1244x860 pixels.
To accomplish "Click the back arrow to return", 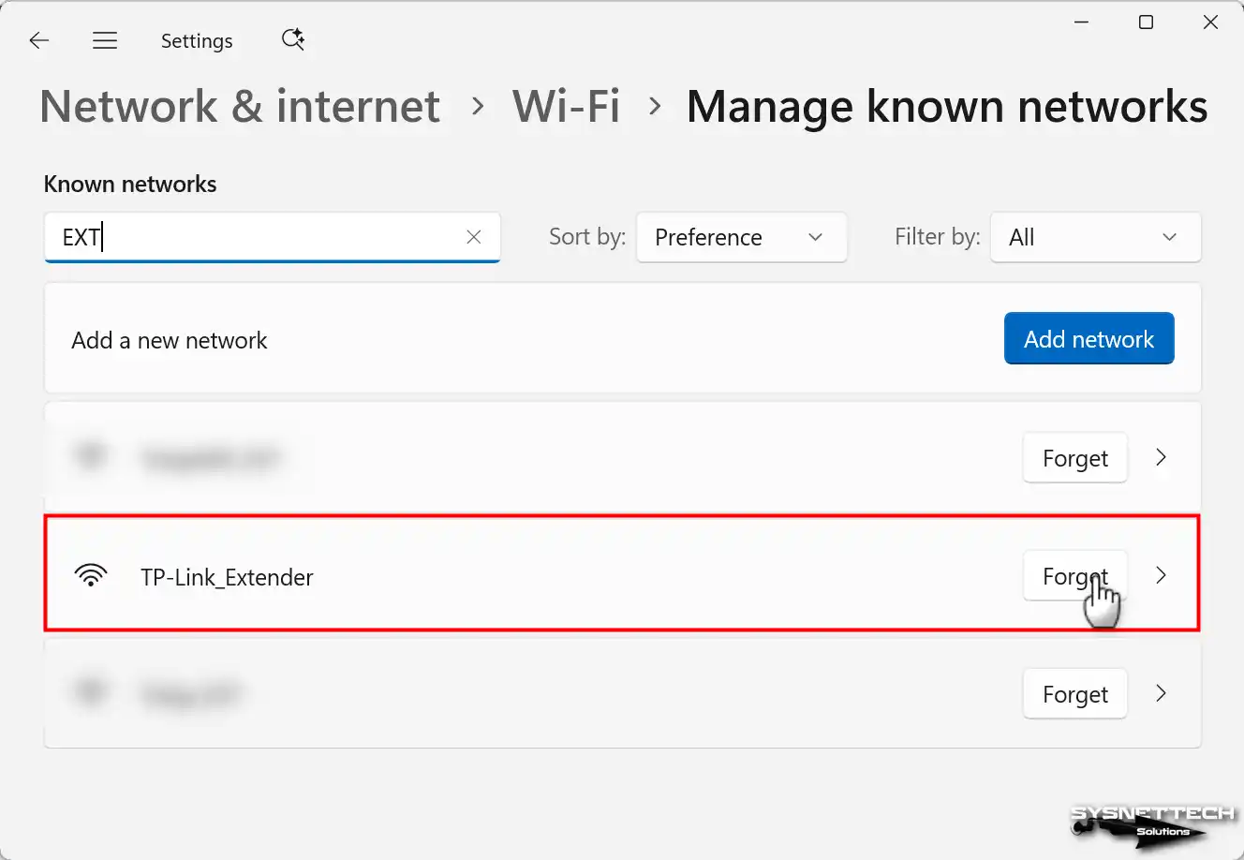I will 38,40.
